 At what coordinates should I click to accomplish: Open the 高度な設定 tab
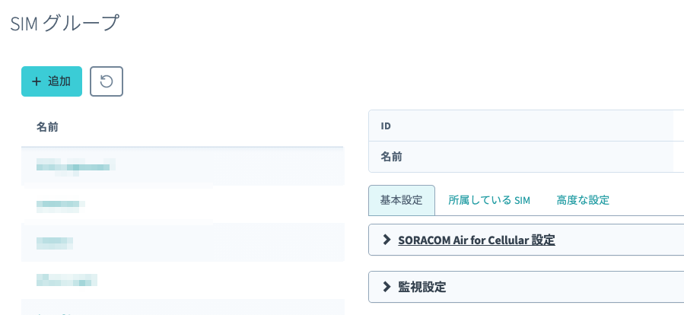tap(583, 200)
